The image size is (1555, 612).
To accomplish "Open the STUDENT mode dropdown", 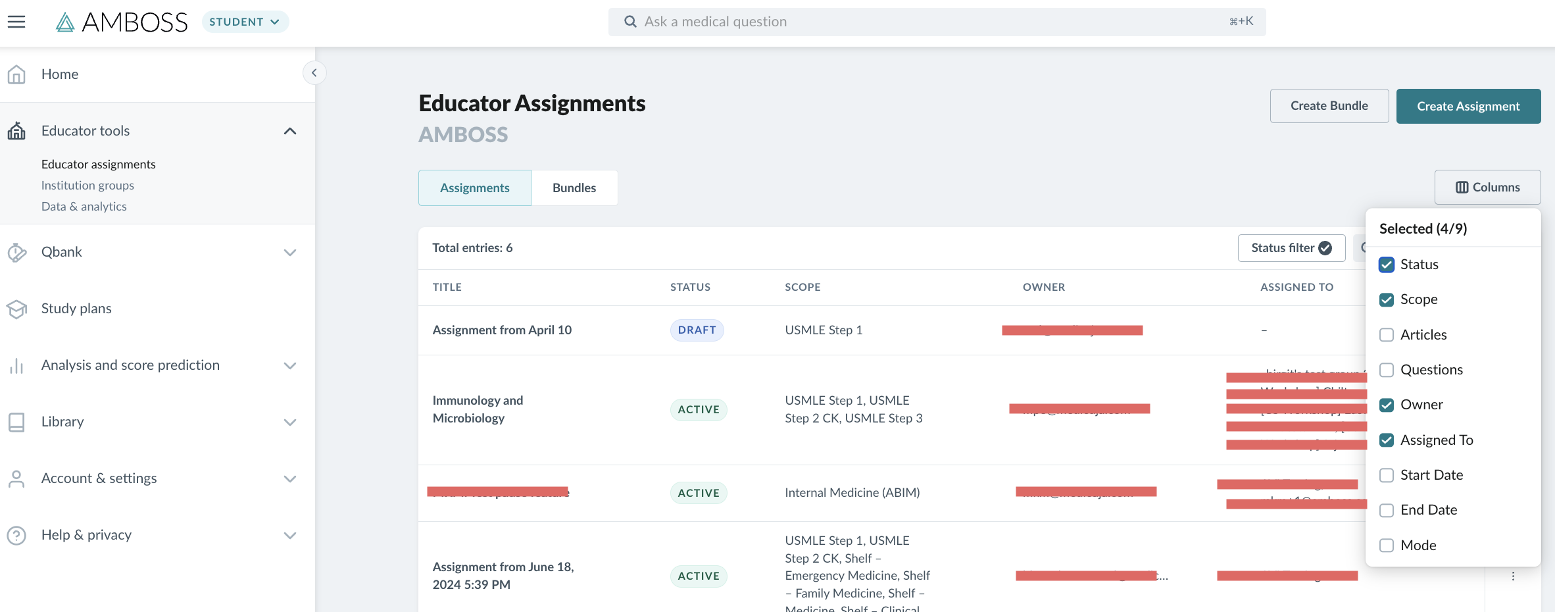I will 245,22.
